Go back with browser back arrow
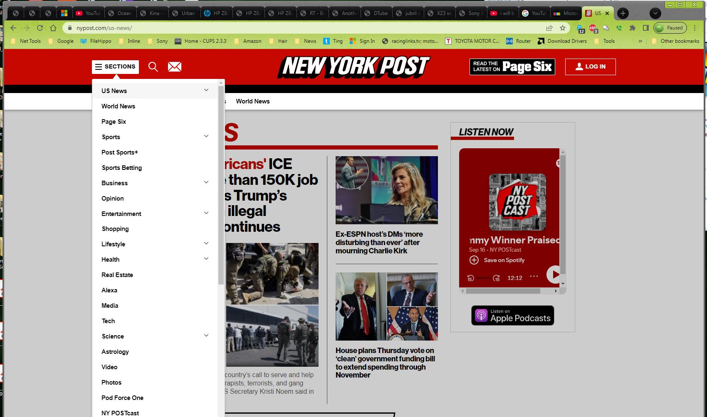The image size is (707, 417). 13,28
